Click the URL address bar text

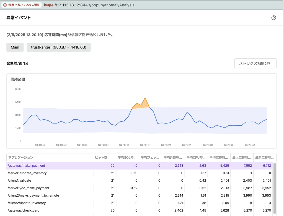tap(95, 5)
